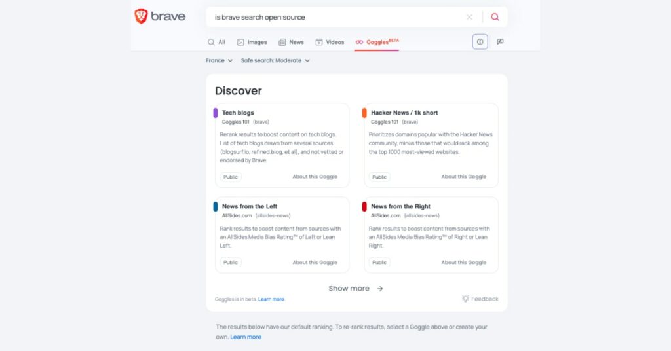The image size is (671, 351).
Task: Clear the search query with X icon
Action: click(469, 17)
